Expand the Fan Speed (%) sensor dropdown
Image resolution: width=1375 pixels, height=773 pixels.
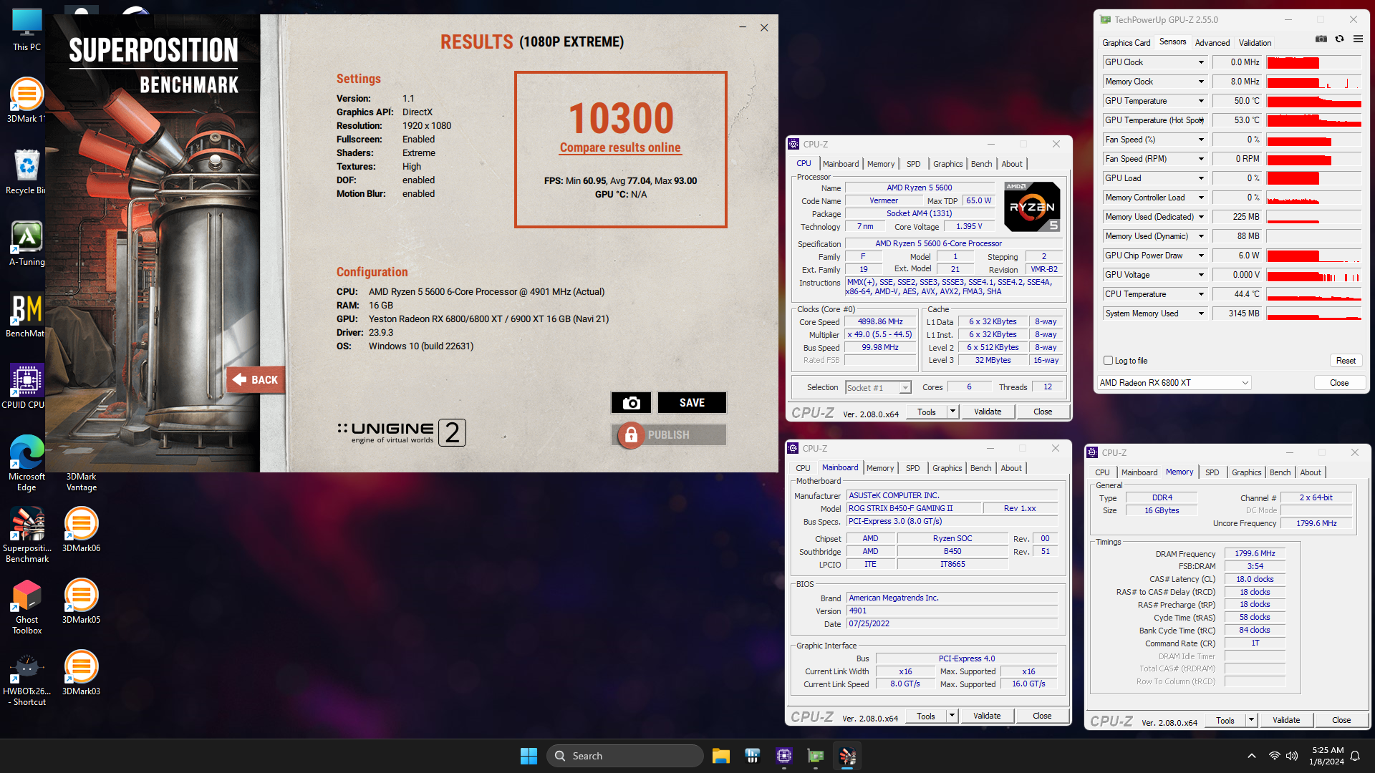(1201, 140)
